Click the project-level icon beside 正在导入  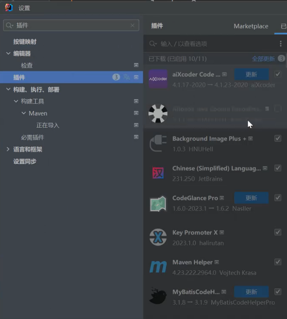tap(136, 125)
